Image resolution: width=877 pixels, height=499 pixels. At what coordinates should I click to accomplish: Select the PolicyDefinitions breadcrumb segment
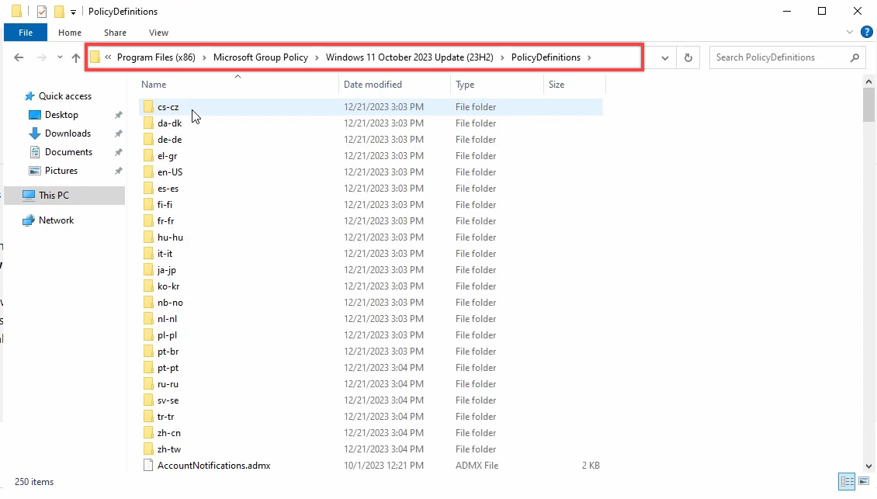[x=546, y=57]
